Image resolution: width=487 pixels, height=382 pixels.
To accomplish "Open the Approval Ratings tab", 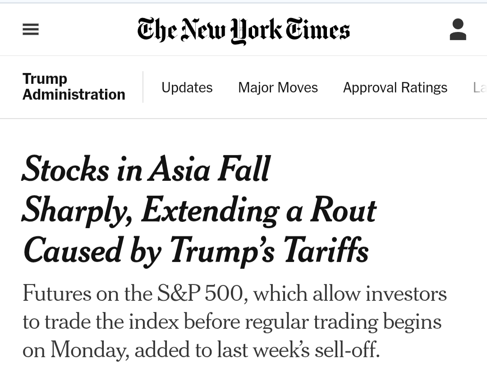I will 395,87.
